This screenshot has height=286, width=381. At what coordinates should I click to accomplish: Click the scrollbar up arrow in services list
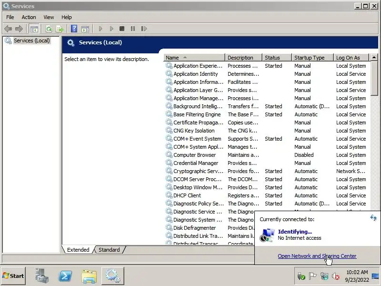tap(374, 57)
